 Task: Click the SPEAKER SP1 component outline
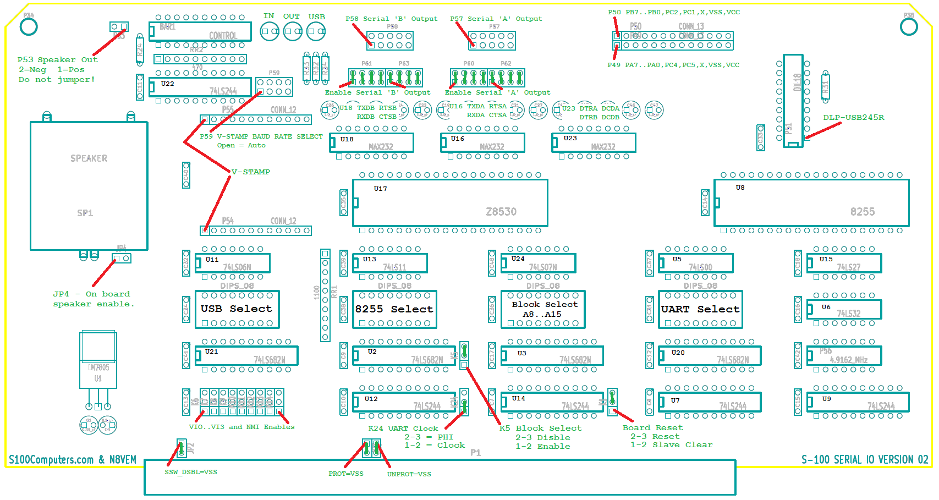[x=89, y=186]
